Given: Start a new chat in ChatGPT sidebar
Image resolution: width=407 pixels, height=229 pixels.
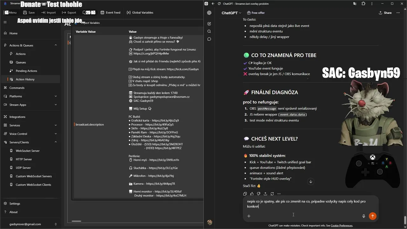Looking at the screenshot, I should point(209,24).
